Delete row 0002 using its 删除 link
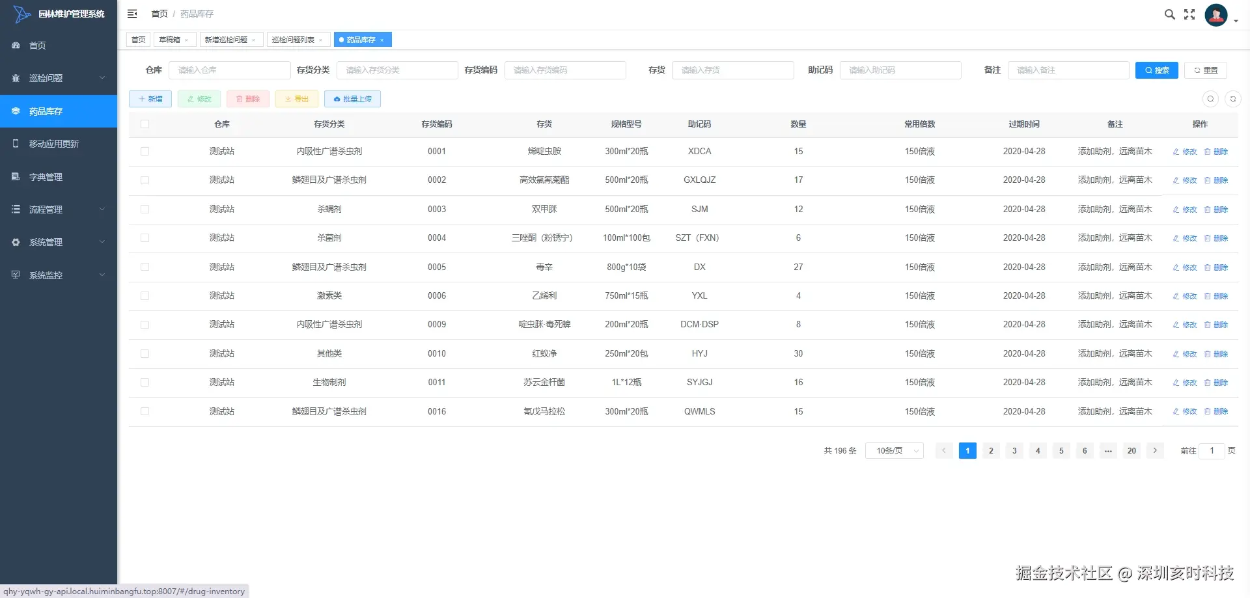 coord(1216,180)
